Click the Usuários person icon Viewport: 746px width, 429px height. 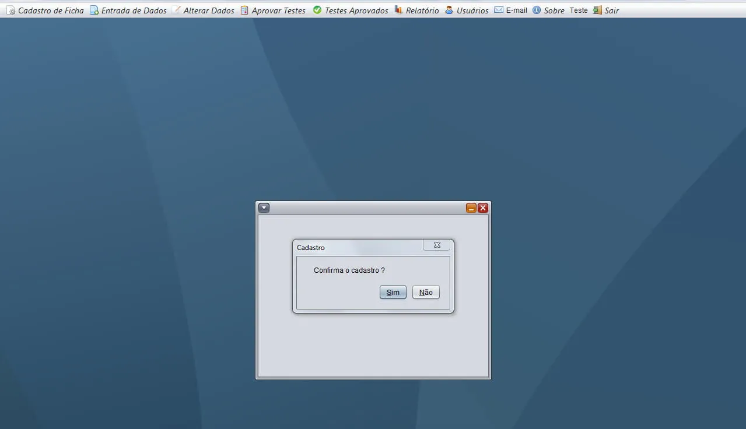pos(449,10)
